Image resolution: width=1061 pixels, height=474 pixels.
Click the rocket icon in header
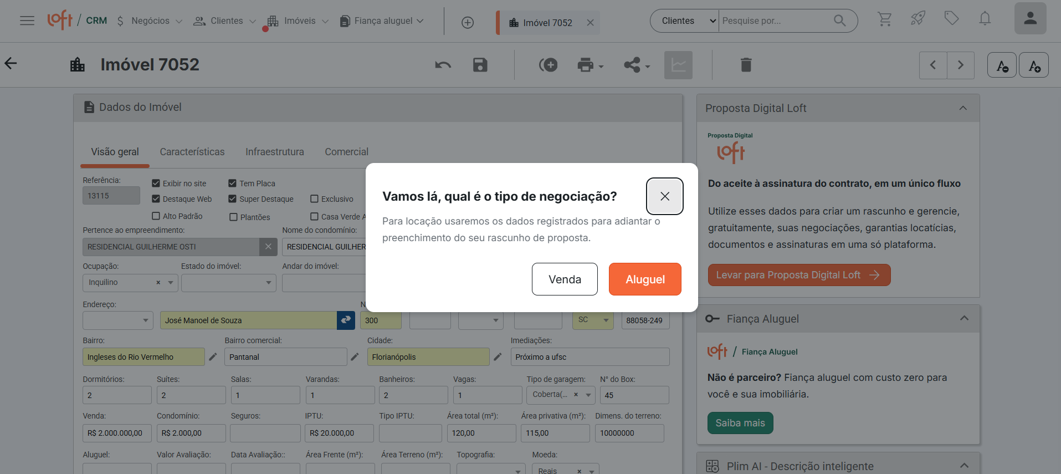click(918, 19)
